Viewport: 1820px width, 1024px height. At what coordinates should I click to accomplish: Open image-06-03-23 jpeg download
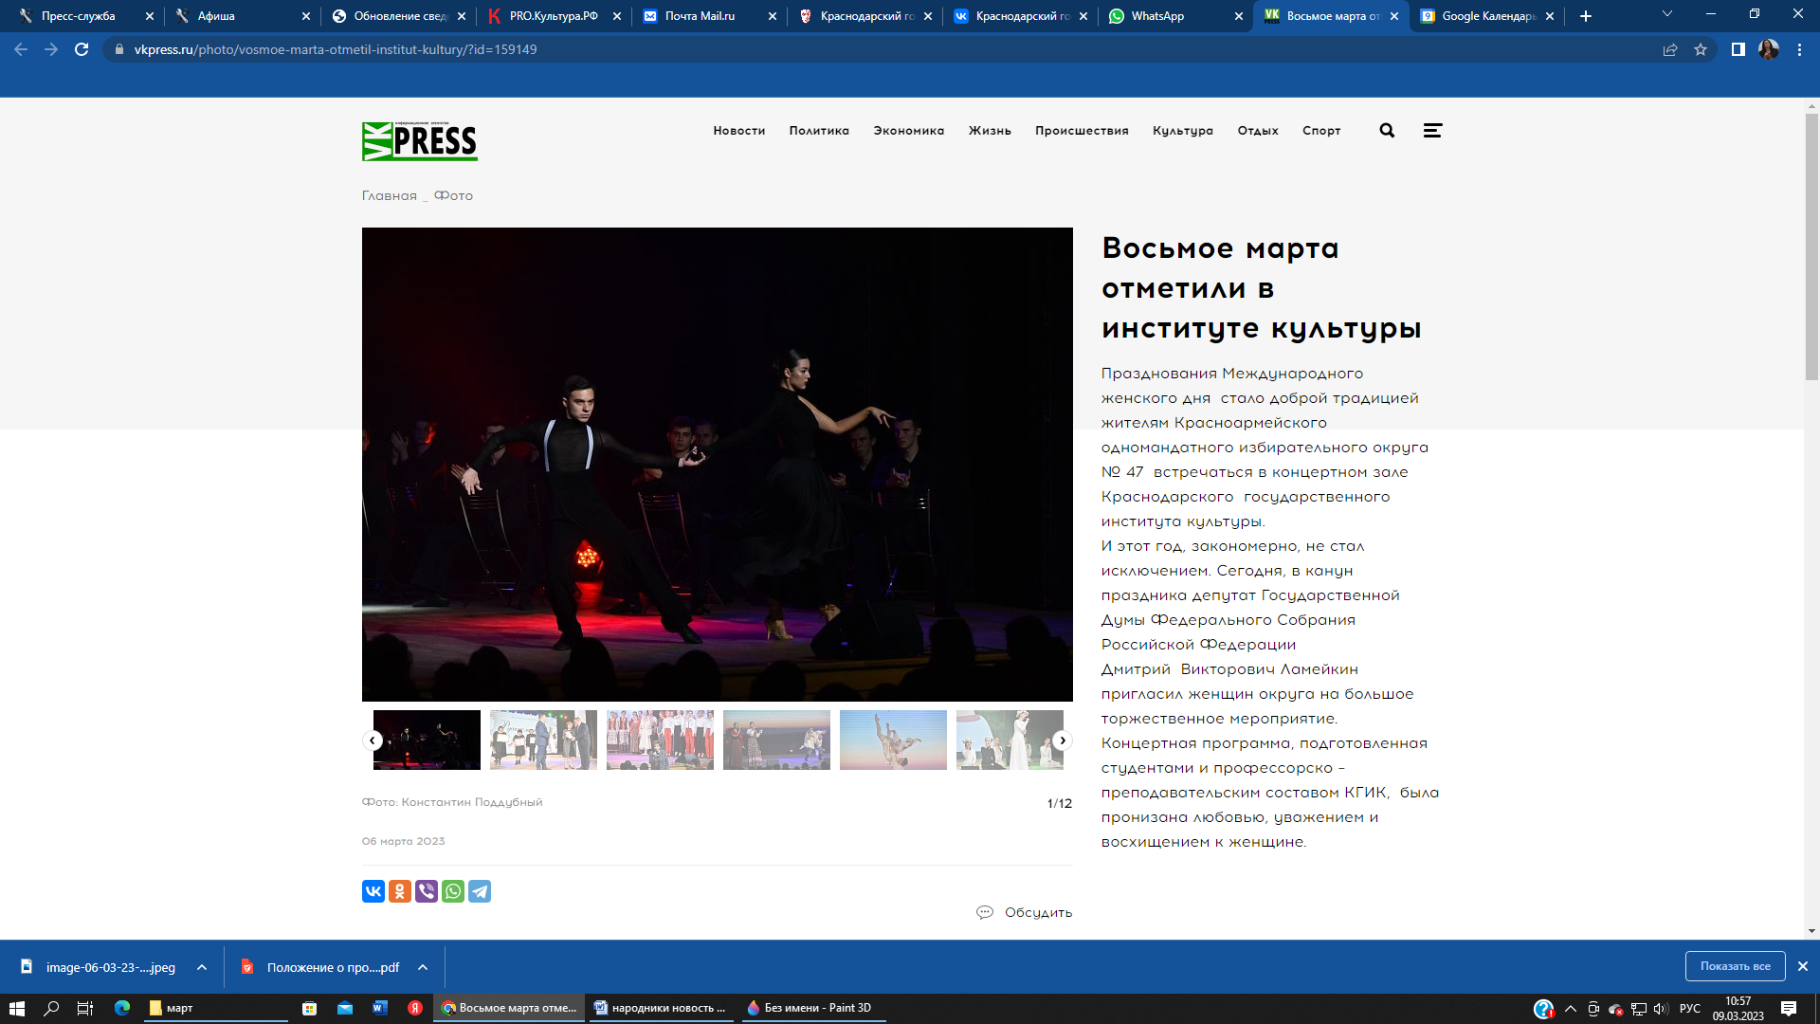coord(110,967)
